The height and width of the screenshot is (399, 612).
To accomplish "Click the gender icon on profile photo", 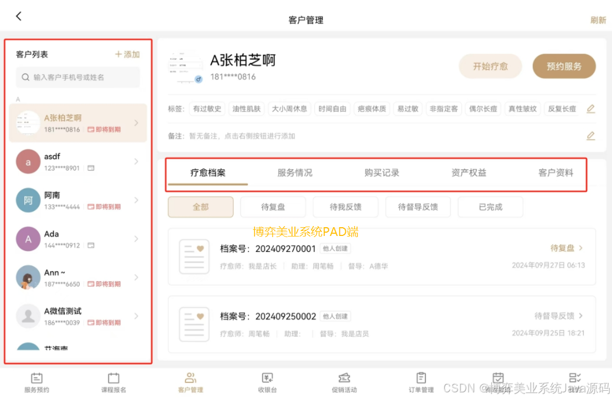I will point(199,79).
